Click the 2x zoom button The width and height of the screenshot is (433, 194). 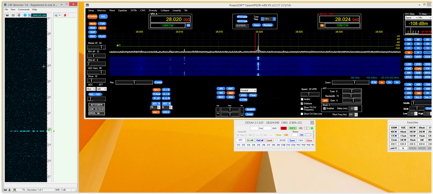coord(389,82)
